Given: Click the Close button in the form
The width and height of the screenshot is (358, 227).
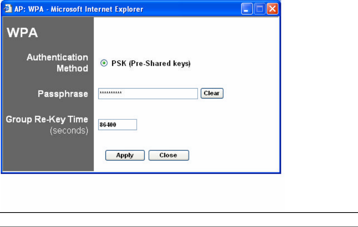Looking at the screenshot, I should (x=168, y=155).
